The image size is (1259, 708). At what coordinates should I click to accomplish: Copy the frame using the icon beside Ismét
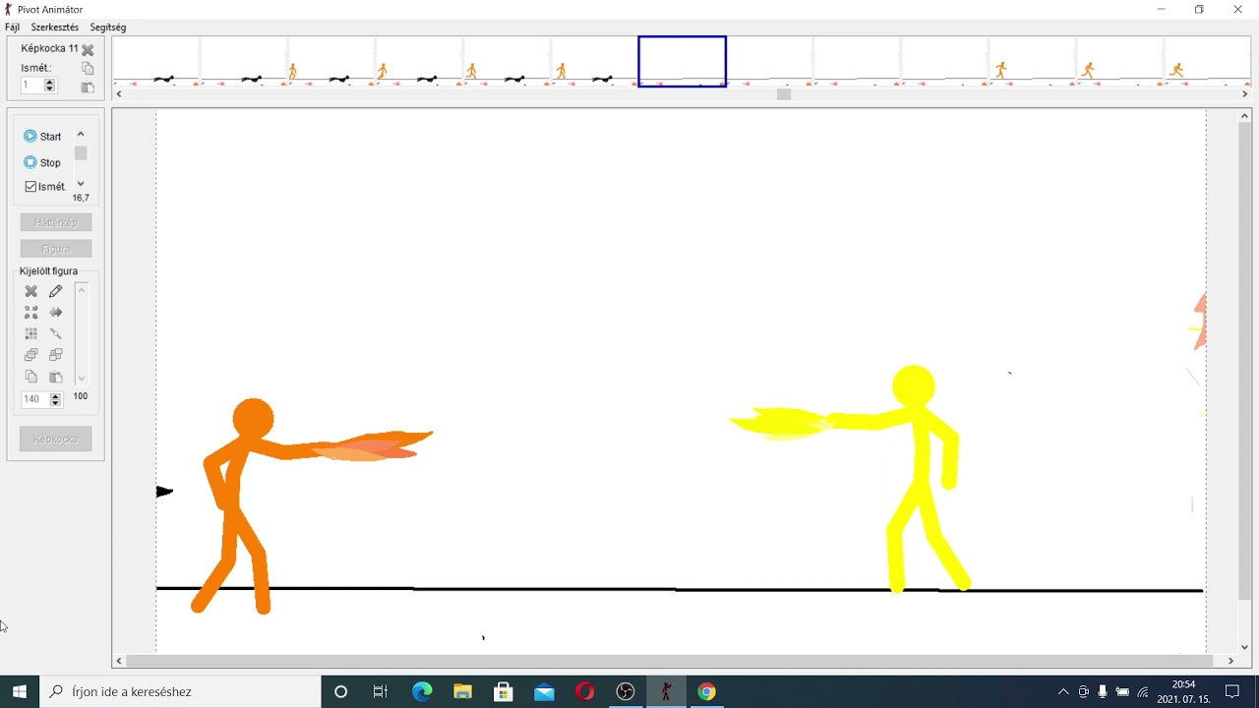point(88,68)
